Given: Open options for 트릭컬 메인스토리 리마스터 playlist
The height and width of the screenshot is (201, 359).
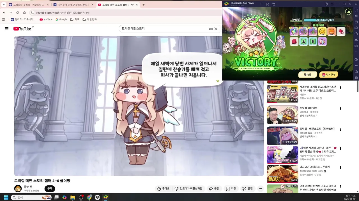Looking at the screenshot, I should coord(340,130).
